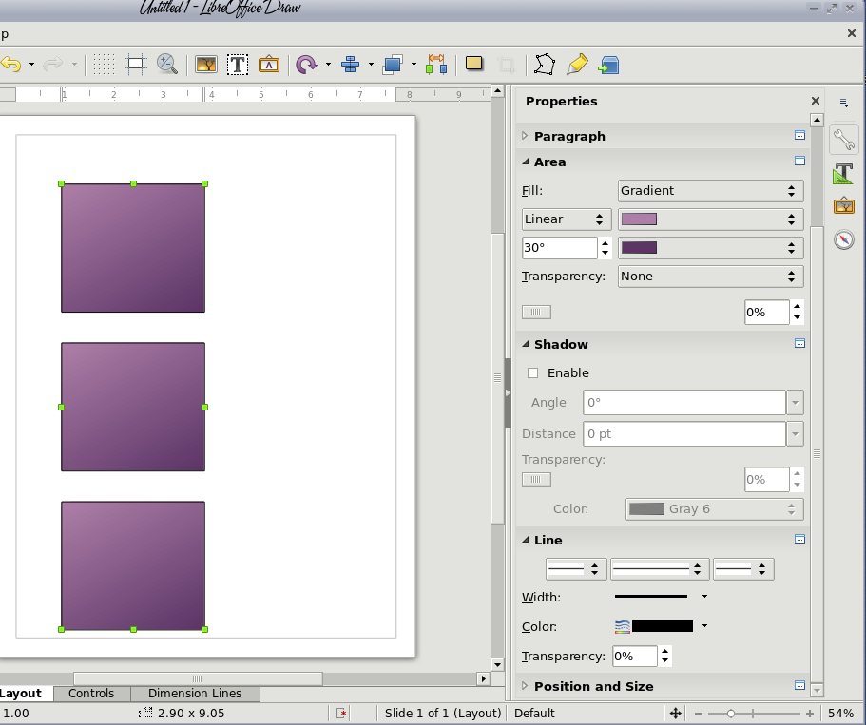Open line Color dropdown arrow
The height and width of the screenshot is (725, 866).
click(x=704, y=626)
